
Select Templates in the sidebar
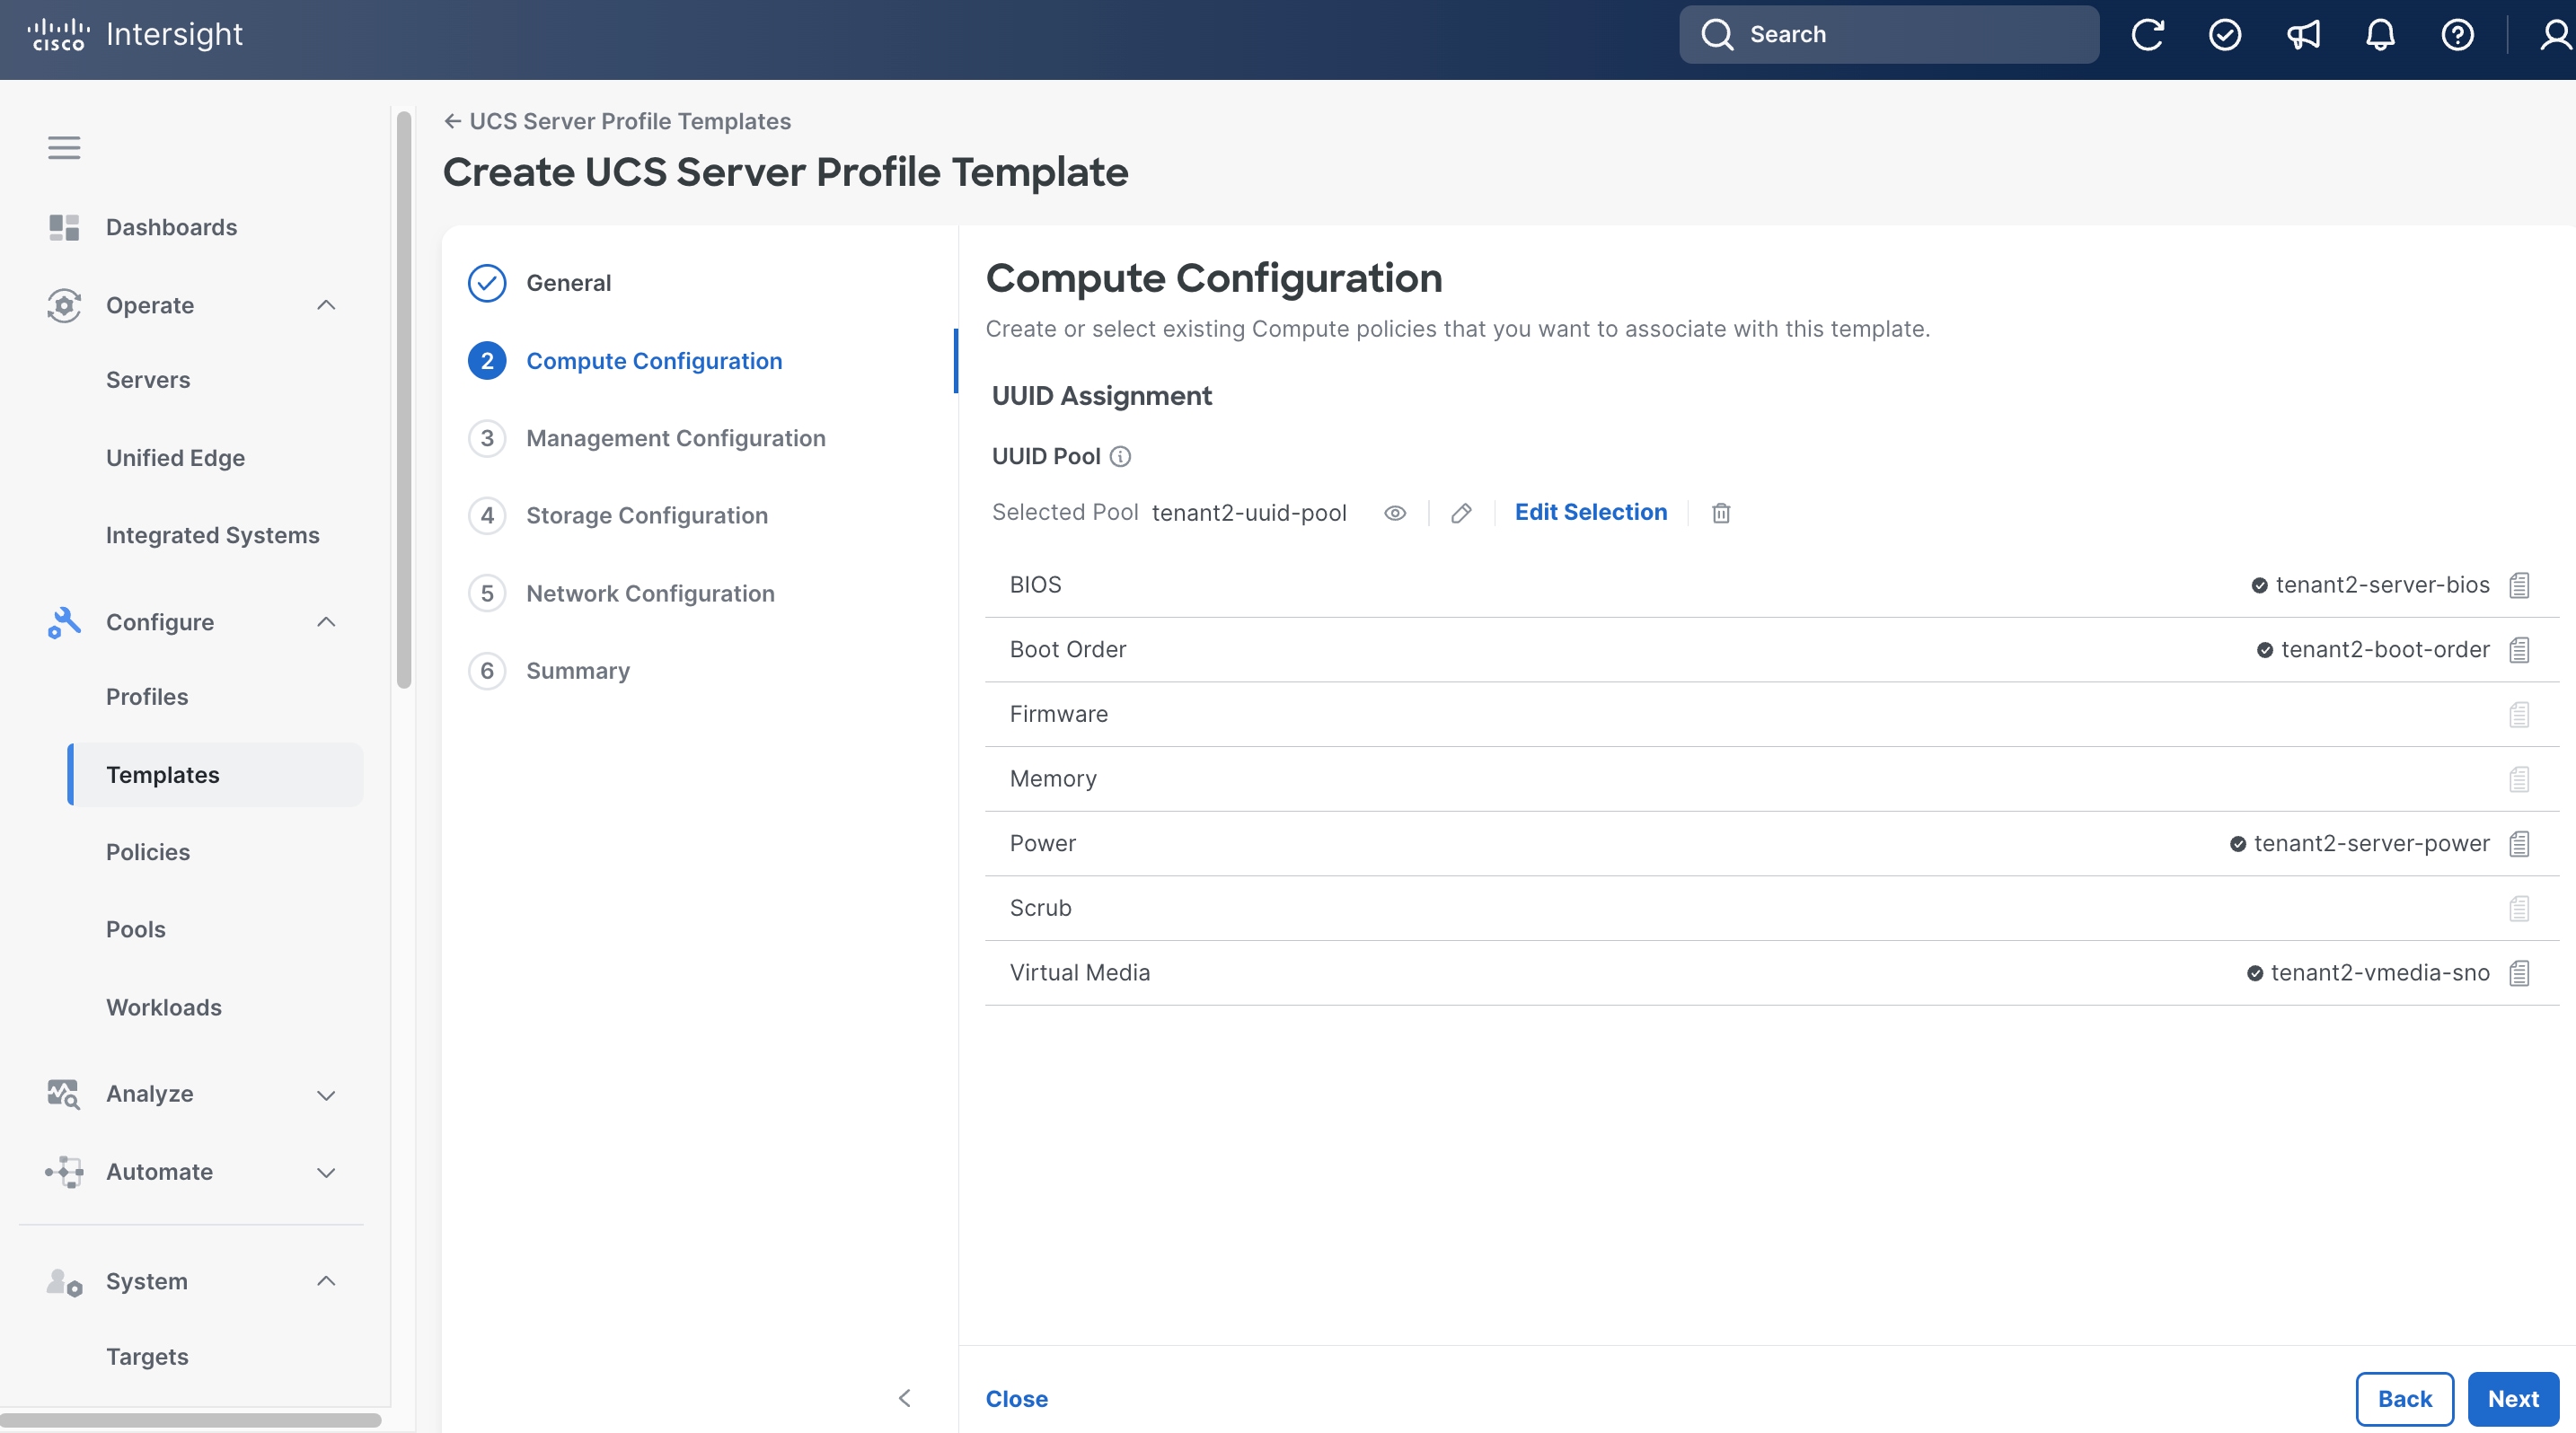click(216, 775)
